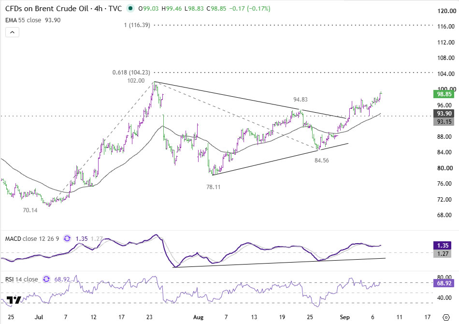The image size is (459, 324).
Task: Click the current price tag 98.85
Action: pos(444,94)
